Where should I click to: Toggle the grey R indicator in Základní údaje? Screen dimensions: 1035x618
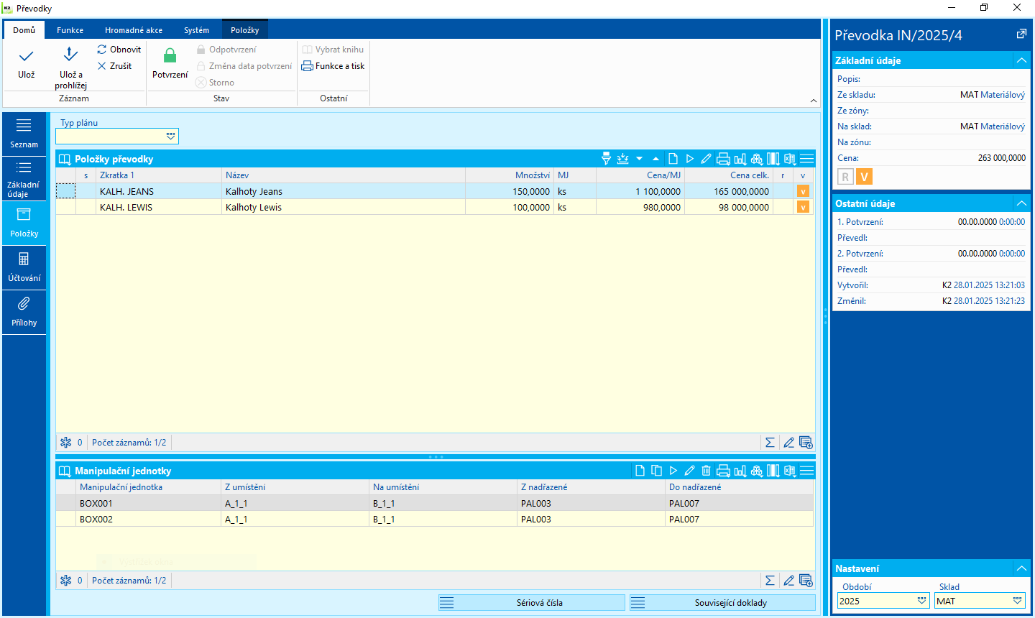pyautogui.click(x=845, y=177)
